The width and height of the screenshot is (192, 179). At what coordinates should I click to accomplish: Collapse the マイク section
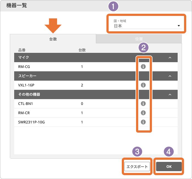pos(170,57)
